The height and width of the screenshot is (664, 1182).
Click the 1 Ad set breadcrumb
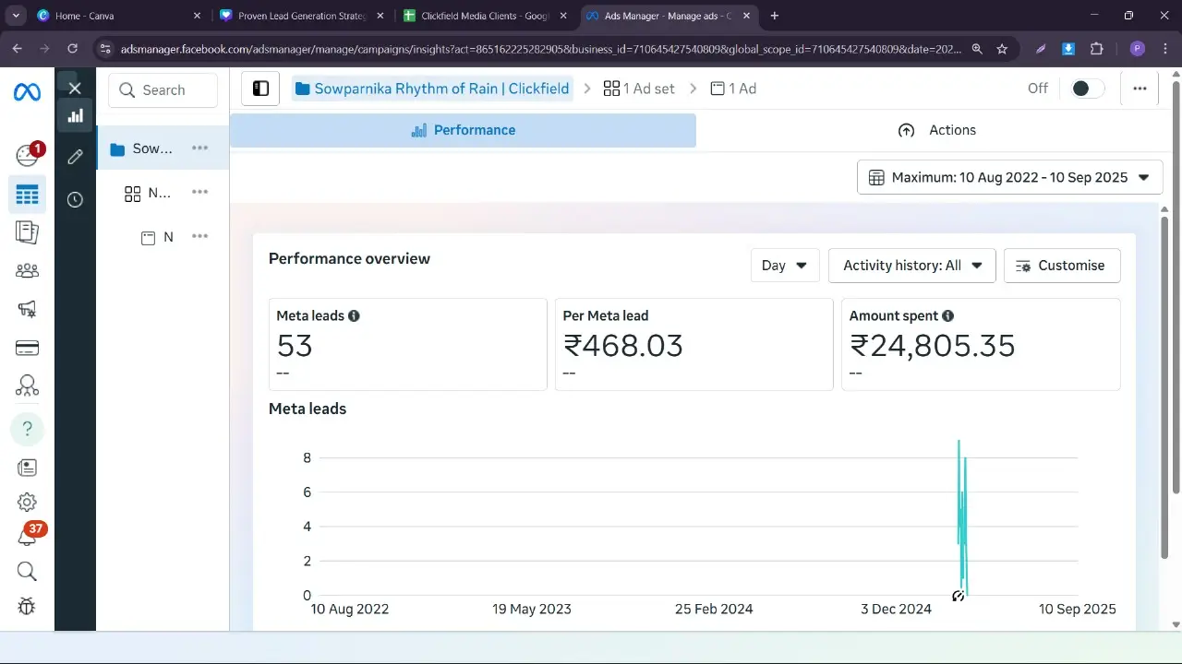639,89
